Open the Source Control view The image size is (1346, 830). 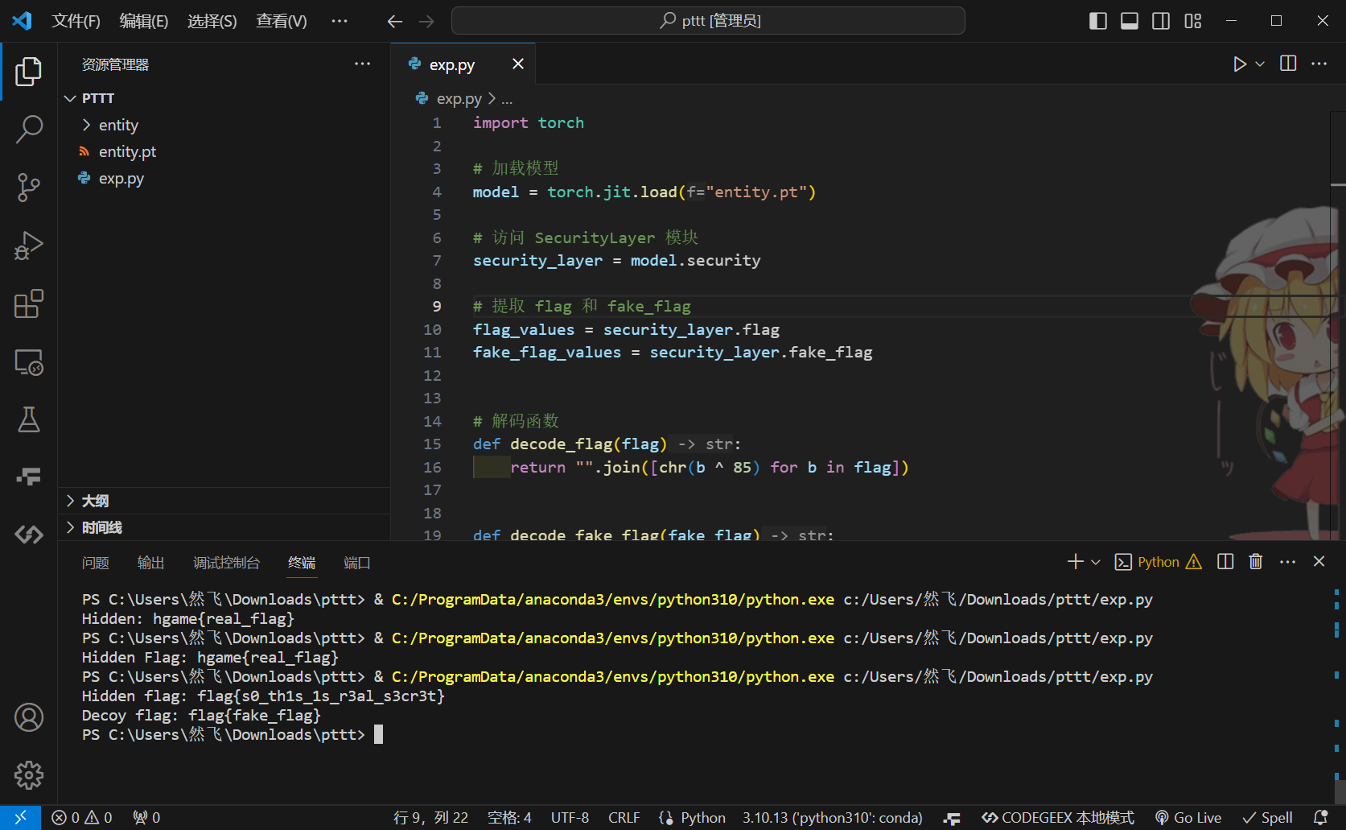[29, 188]
